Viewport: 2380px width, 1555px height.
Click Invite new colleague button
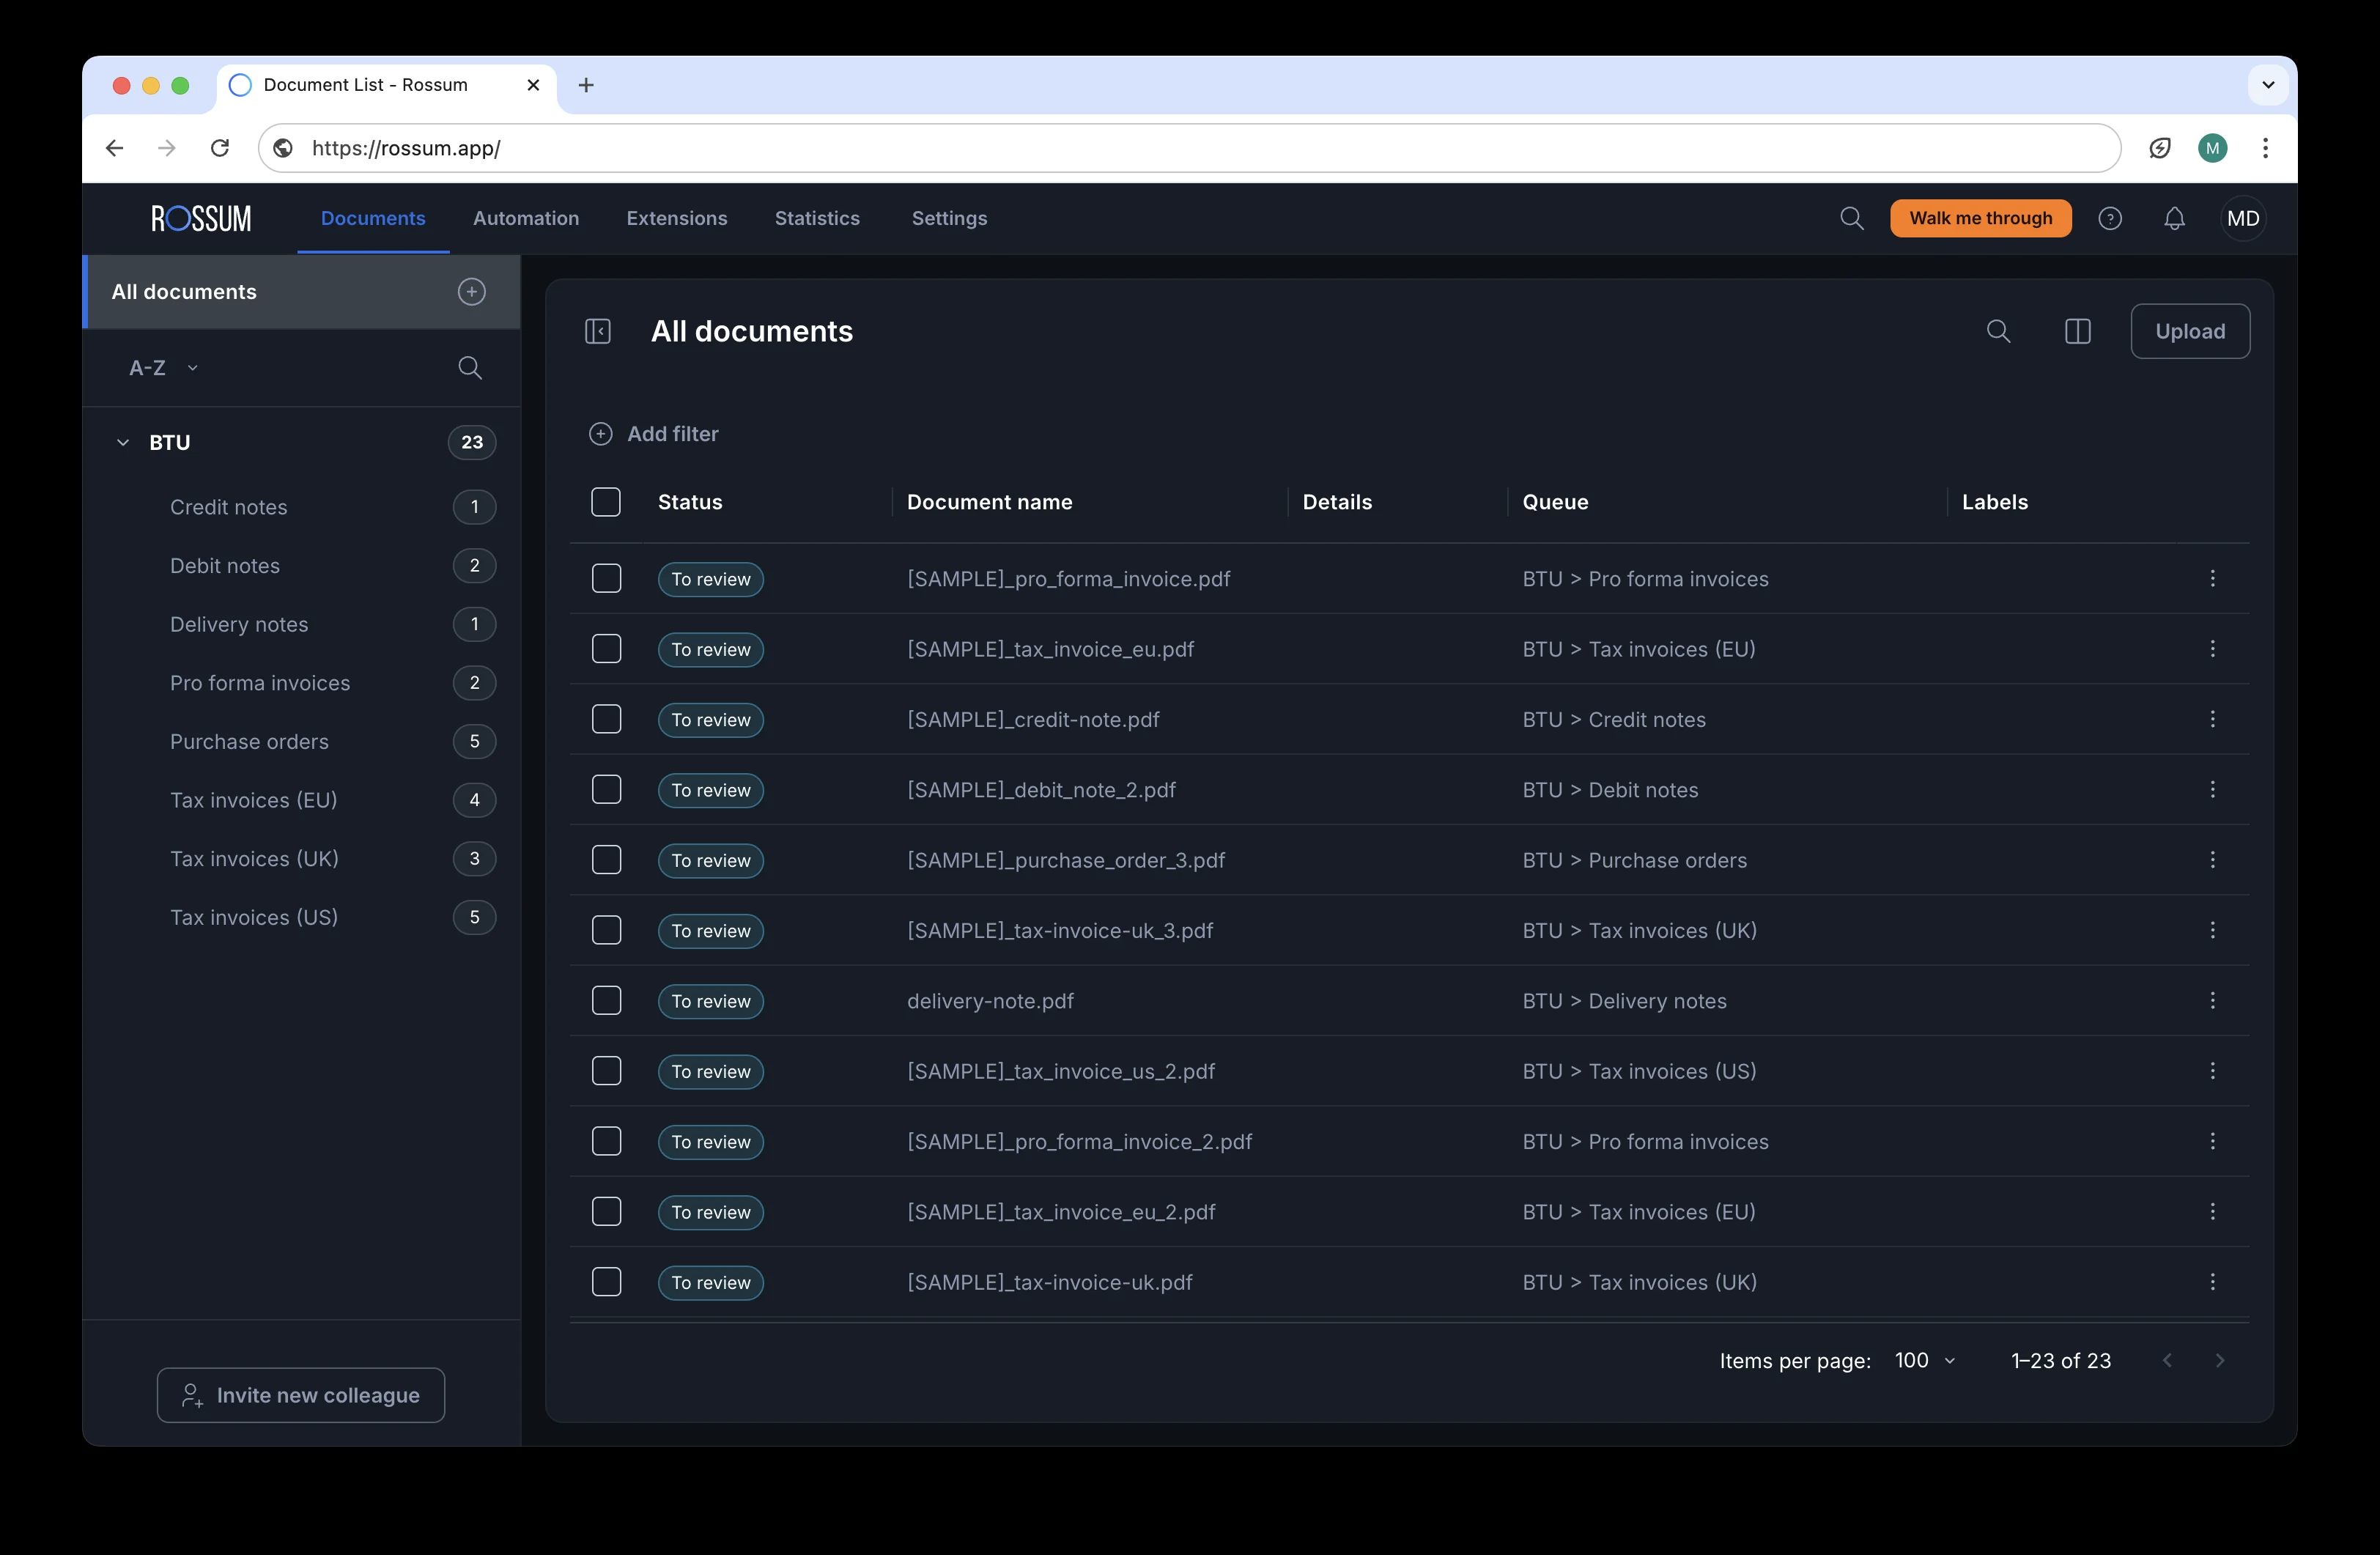click(301, 1395)
